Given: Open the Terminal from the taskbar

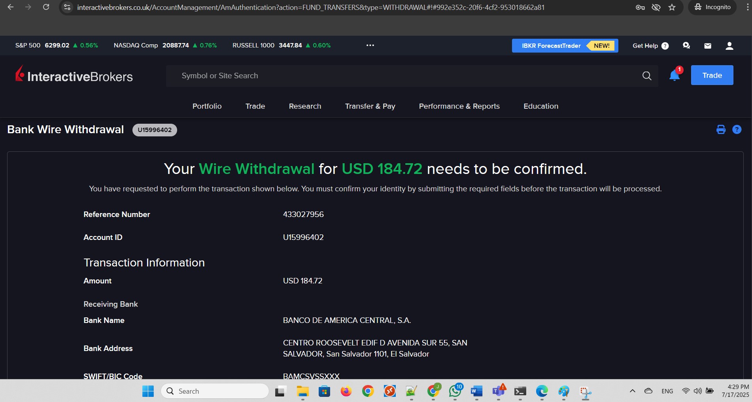Looking at the screenshot, I should point(520,391).
